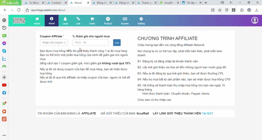Open the shield protection icon
Screen dimensions: 262x140
pos(226,10)
